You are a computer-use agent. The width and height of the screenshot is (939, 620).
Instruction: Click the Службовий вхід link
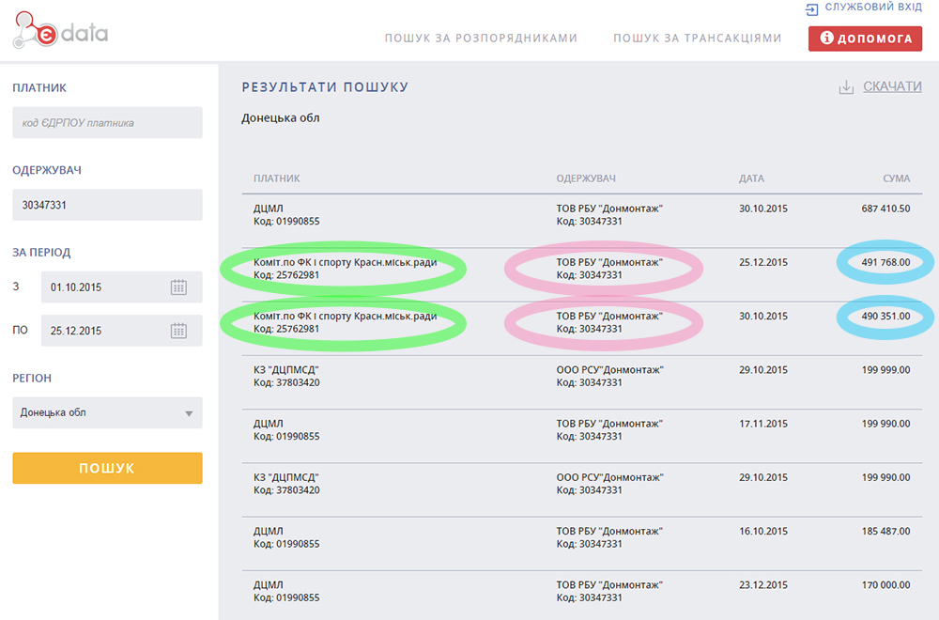click(x=873, y=8)
